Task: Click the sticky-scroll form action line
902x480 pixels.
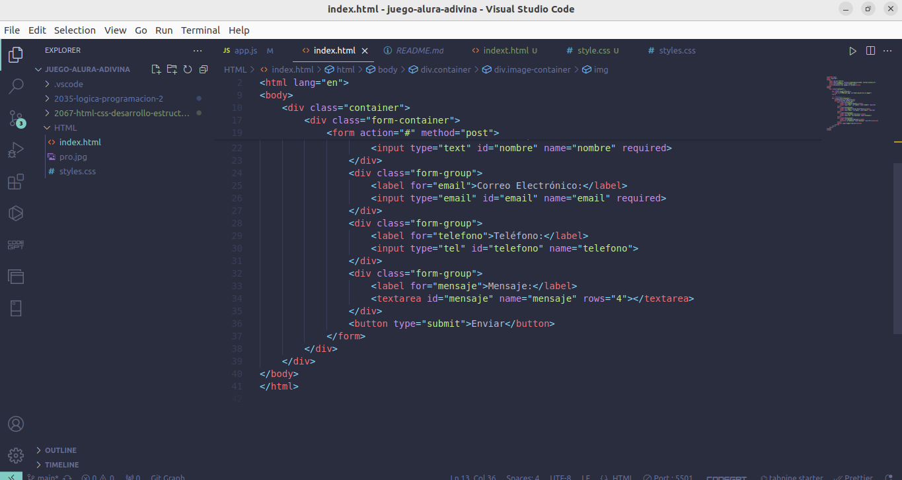Action: click(412, 132)
